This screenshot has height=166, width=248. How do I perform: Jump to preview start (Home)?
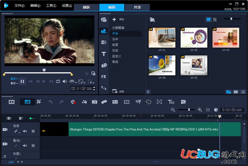click(30, 81)
